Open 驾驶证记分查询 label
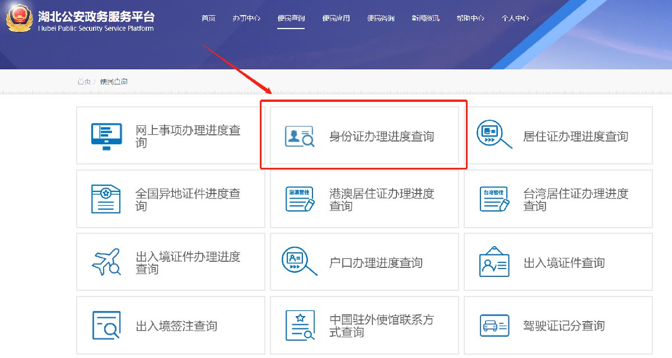This screenshot has width=672, height=358. [564, 326]
